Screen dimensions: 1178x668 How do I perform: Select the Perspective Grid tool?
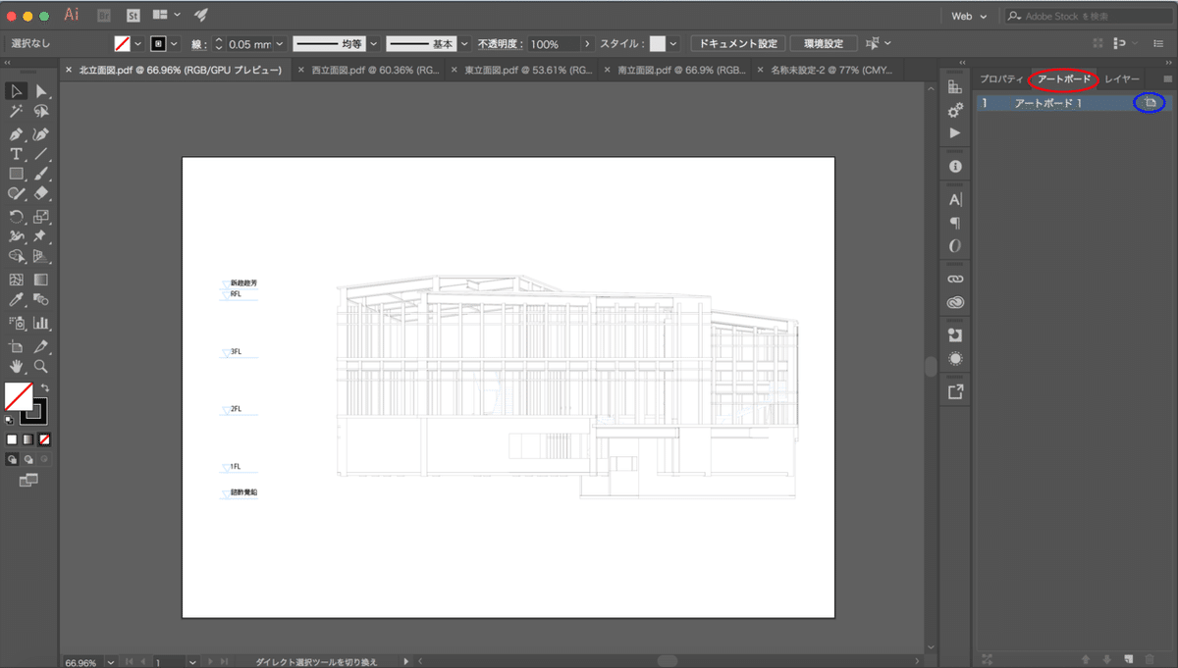click(41, 257)
